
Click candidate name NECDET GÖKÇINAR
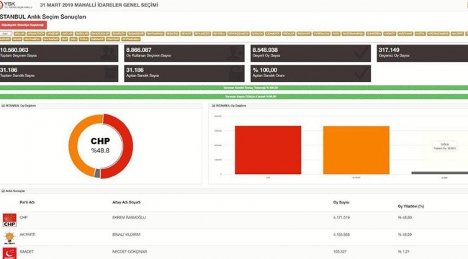pyautogui.click(x=130, y=252)
